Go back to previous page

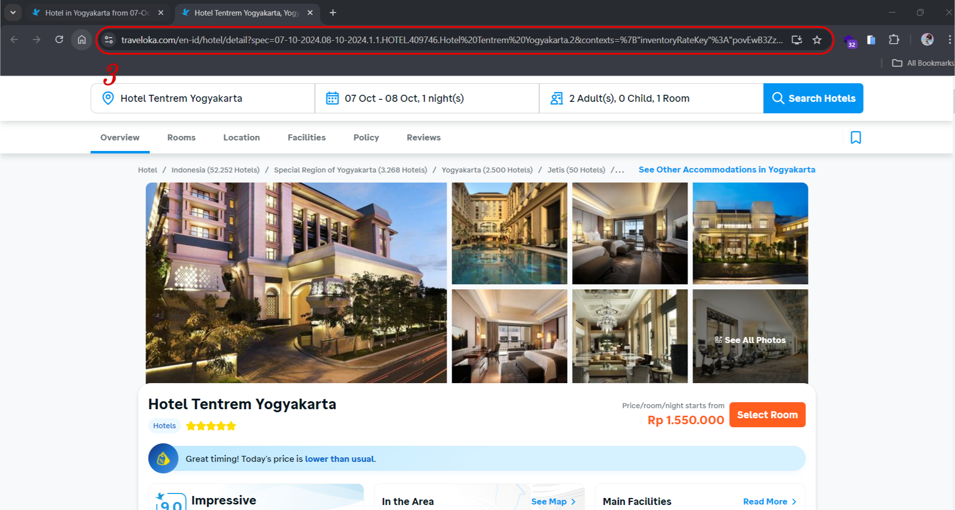pos(14,40)
